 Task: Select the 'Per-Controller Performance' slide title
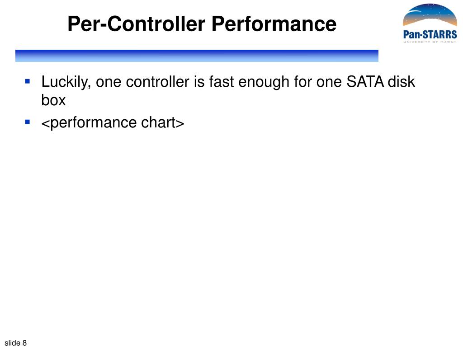[x=202, y=23]
